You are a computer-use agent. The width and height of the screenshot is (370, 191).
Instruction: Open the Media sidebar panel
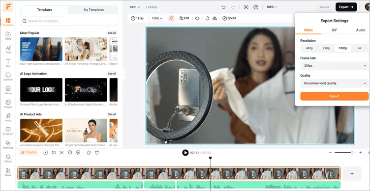point(8,35)
